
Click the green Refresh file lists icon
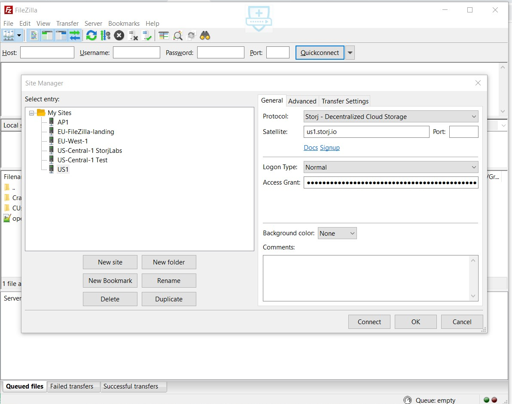pyautogui.click(x=91, y=35)
